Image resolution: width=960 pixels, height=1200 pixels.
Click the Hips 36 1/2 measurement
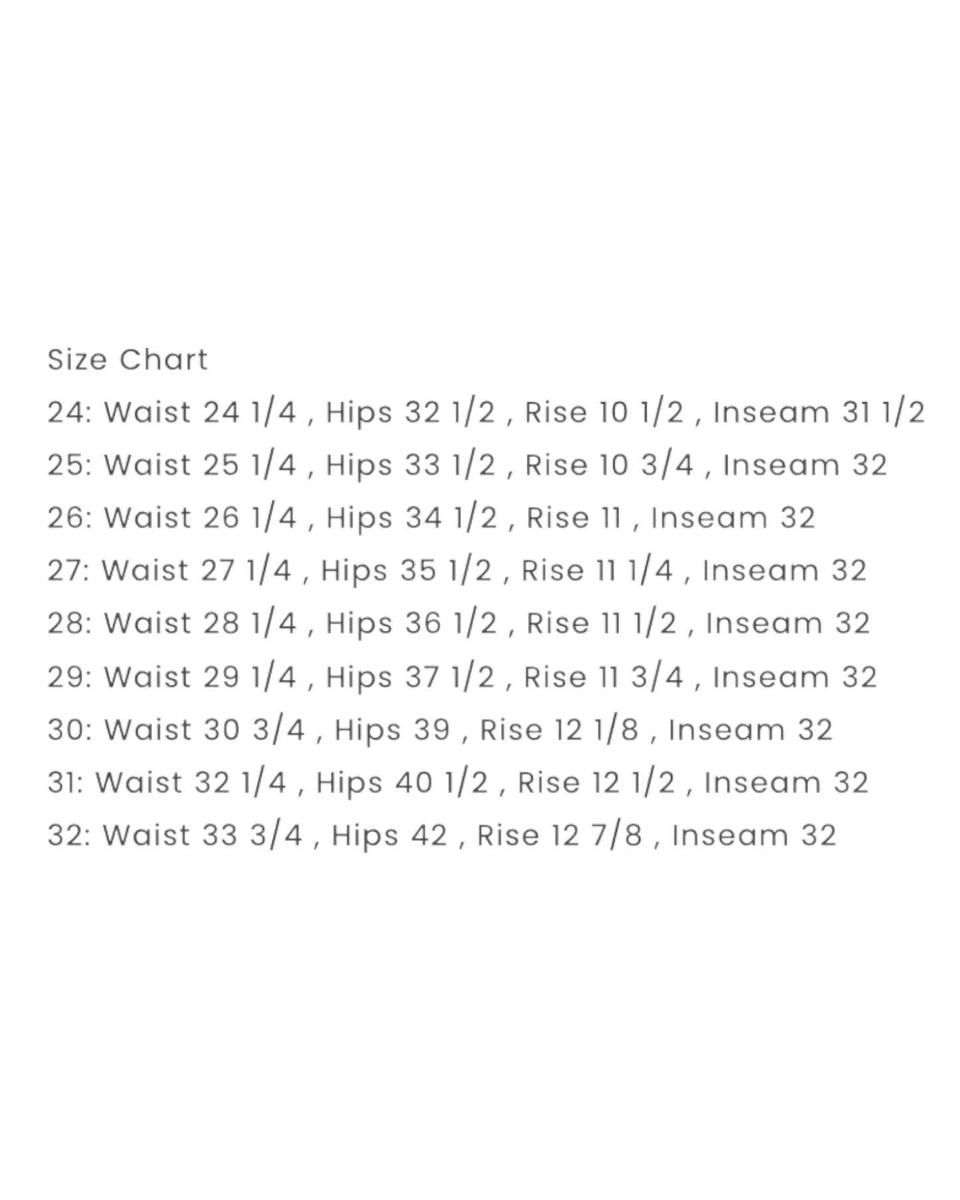[x=411, y=623]
